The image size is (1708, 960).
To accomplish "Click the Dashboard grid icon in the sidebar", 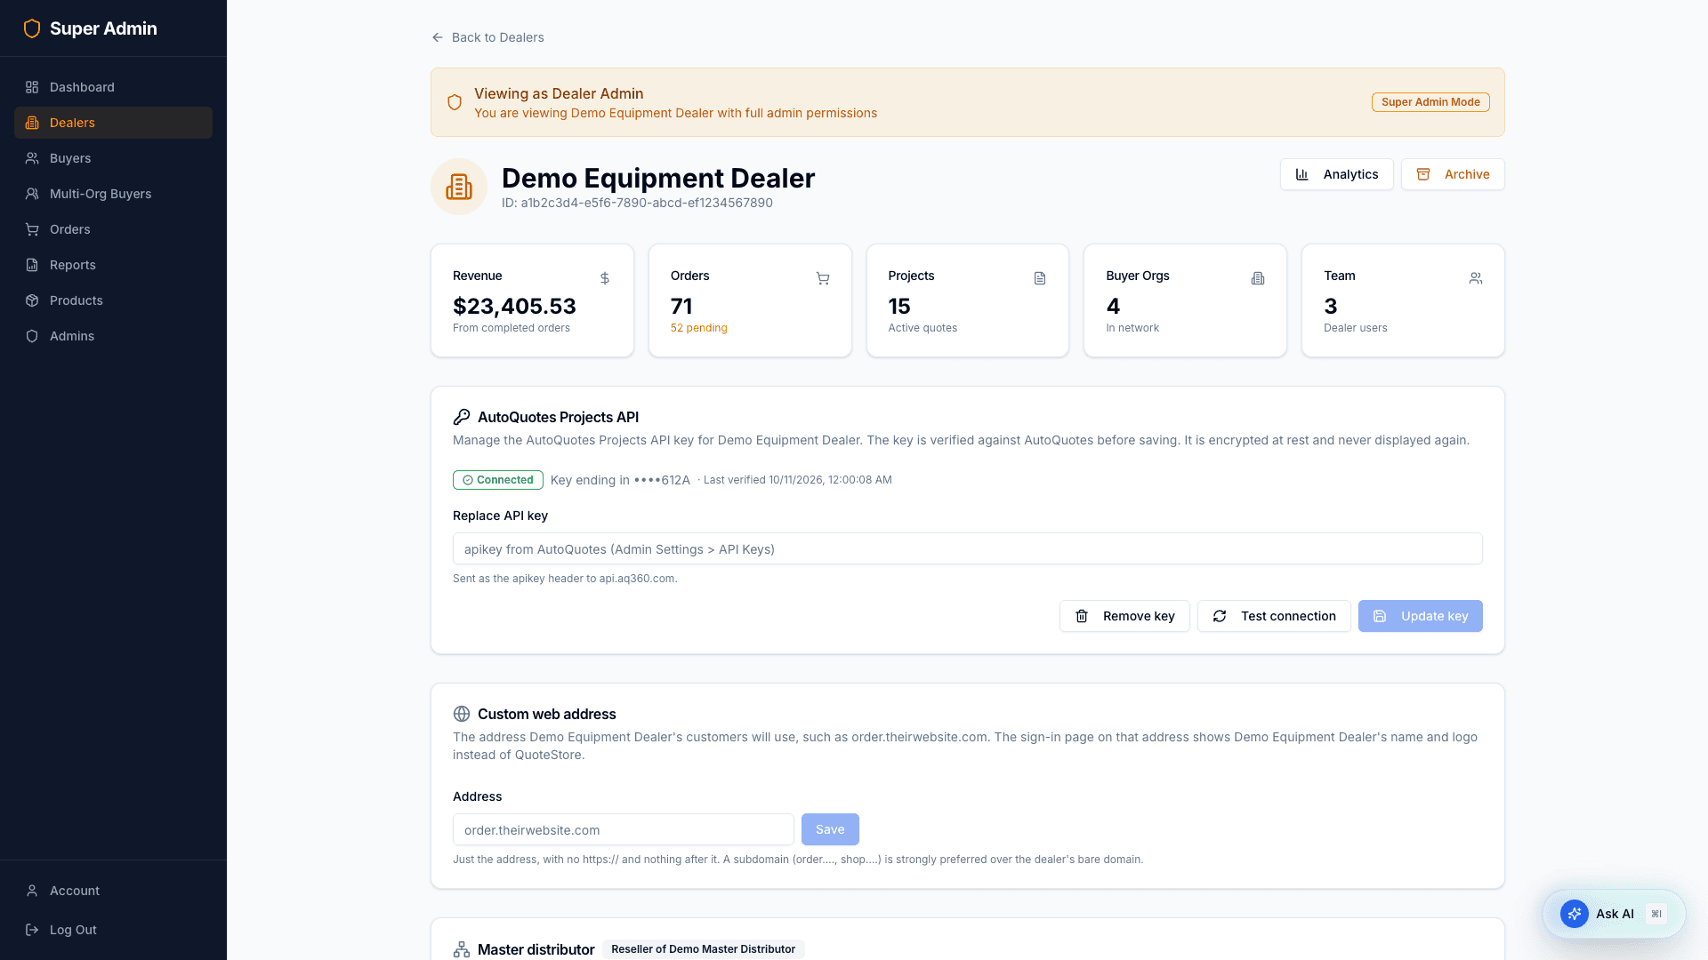I will 32,87.
